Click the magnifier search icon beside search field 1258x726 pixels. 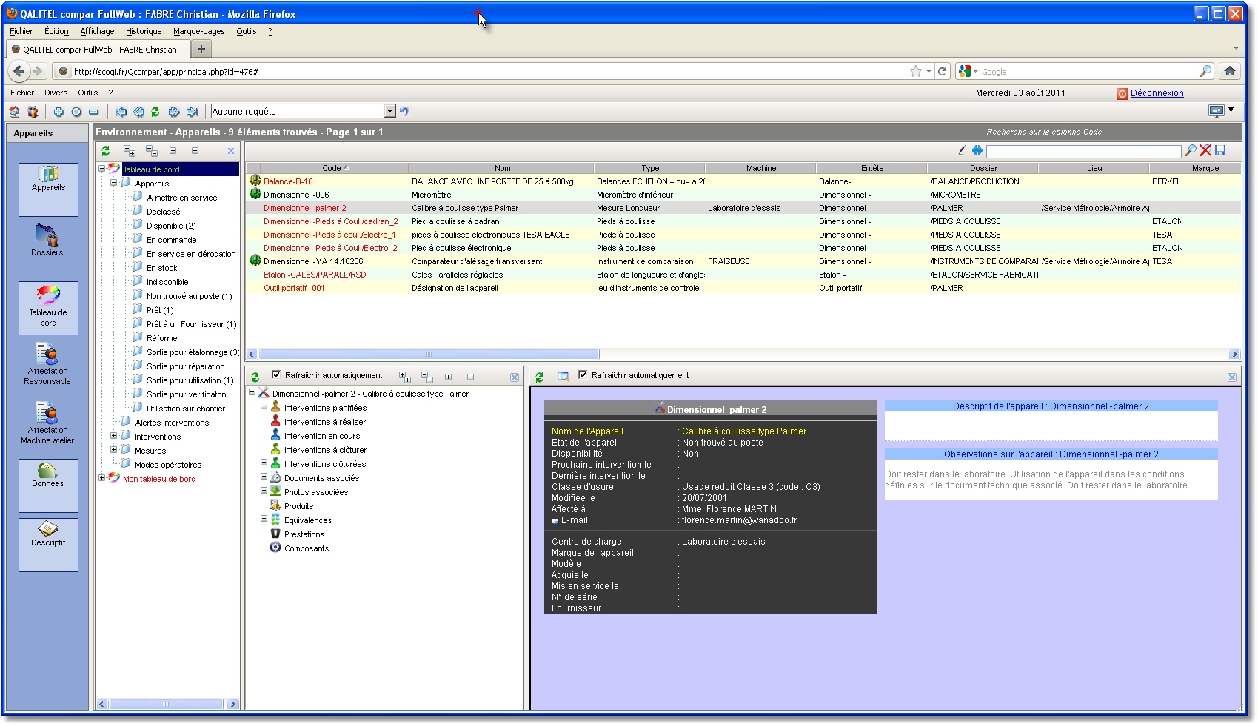click(x=1191, y=151)
